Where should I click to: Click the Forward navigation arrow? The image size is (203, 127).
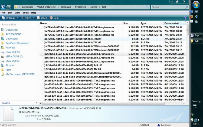[9, 7]
